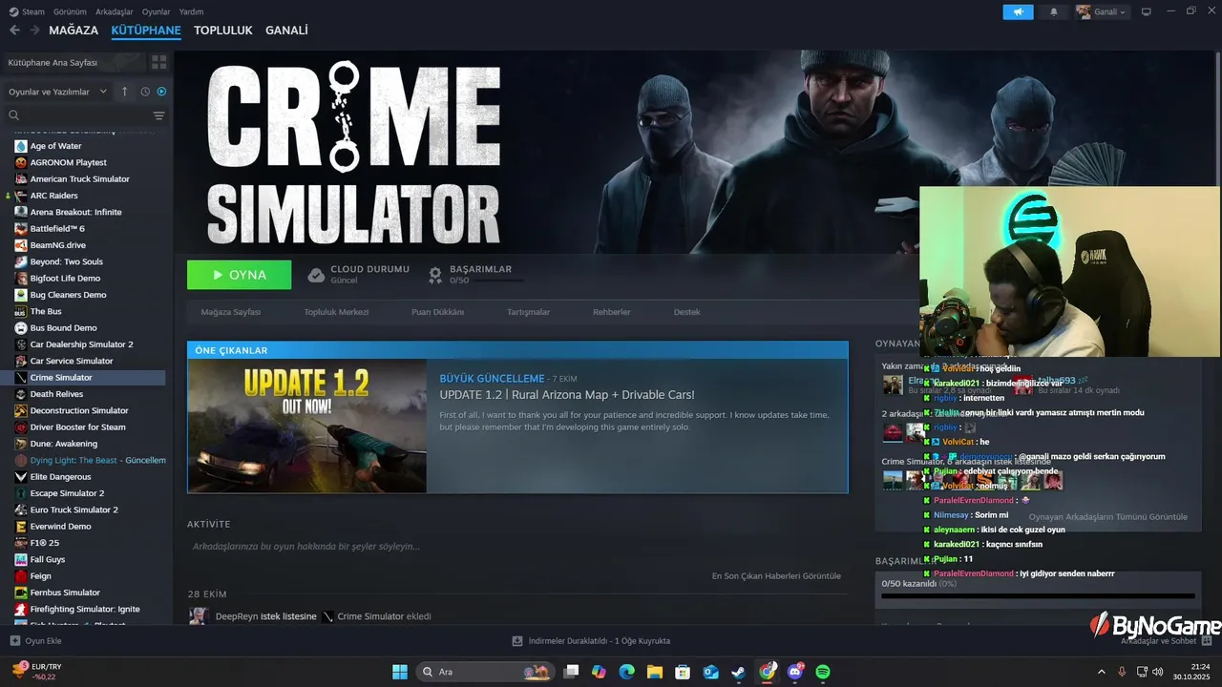Click the activity comment input field
1222x687 pixels.
point(516,547)
